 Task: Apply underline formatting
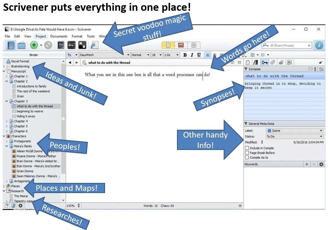(x=199, y=55)
